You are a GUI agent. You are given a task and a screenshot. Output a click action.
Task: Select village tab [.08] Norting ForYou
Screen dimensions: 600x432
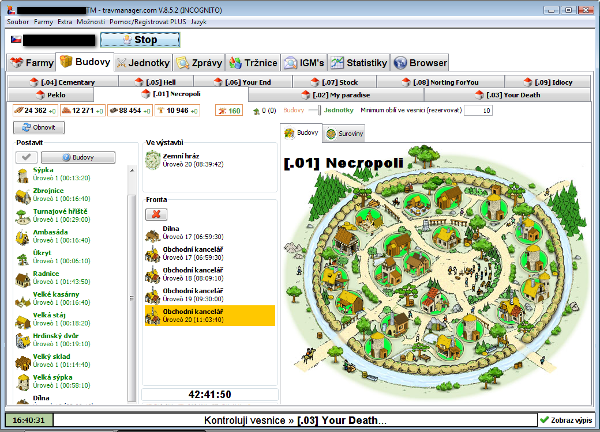(x=440, y=82)
